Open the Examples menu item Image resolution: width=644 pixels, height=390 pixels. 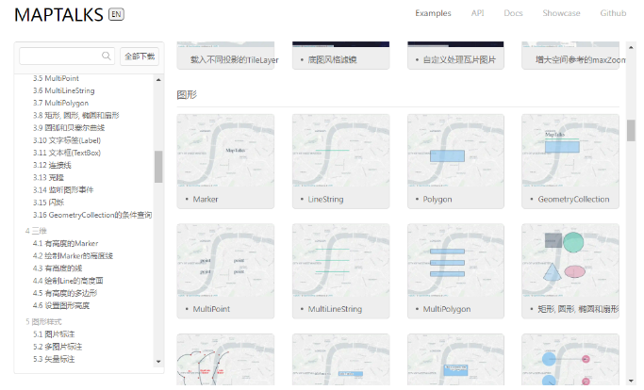[433, 13]
